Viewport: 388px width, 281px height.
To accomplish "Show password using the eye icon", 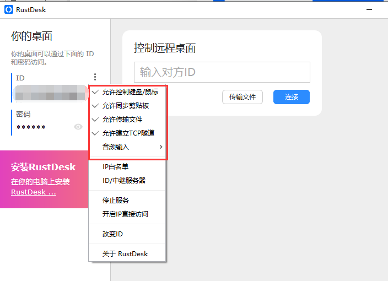I will (78, 127).
